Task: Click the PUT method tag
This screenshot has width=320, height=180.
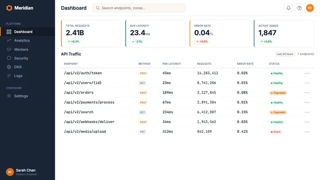Action: pyautogui.click(x=142, y=132)
